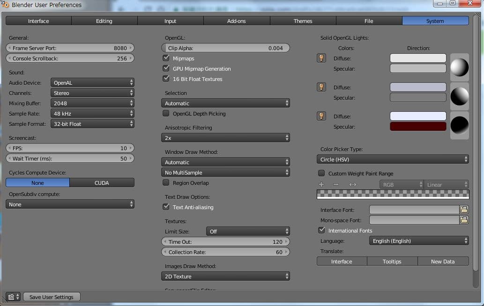Toggle 16 Bit Float Textures
484x306 pixels.
[x=166, y=79]
